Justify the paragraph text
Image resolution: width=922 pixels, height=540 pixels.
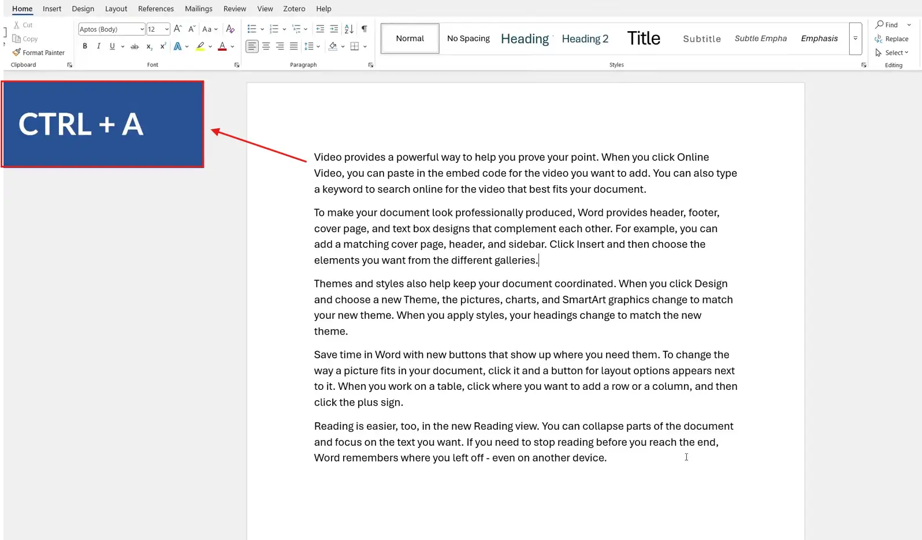(294, 46)
